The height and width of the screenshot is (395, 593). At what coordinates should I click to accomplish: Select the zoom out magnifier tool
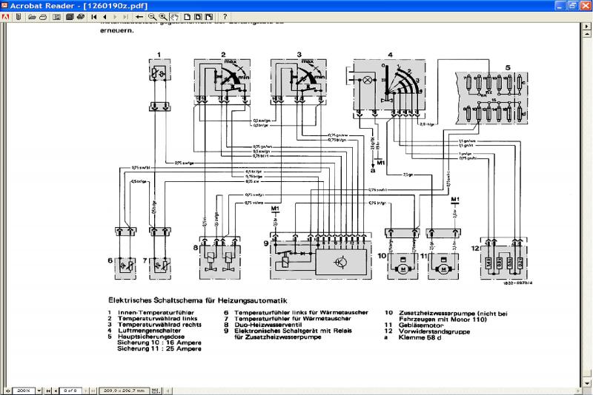(x=152, y=17)
